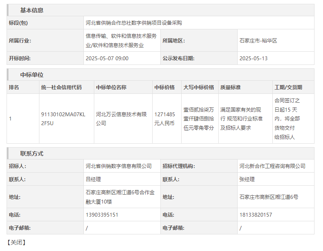Select industry value 信息传输、软件和信息技术服务业
The image size is (323, 251).
121,41
